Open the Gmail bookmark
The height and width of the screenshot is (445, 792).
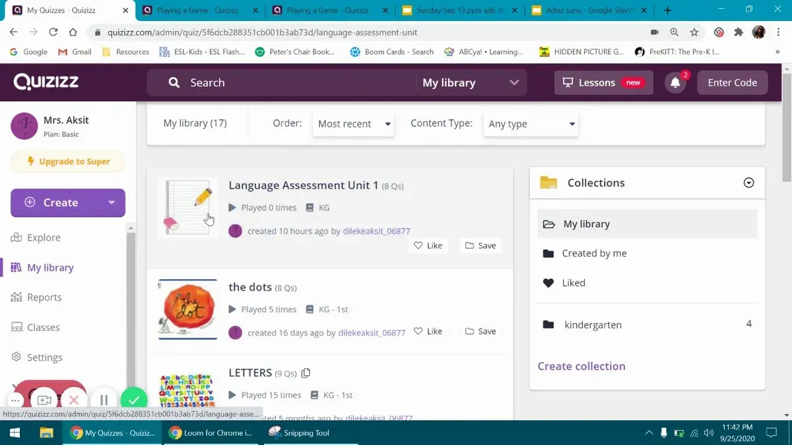[x=75, y=51]
